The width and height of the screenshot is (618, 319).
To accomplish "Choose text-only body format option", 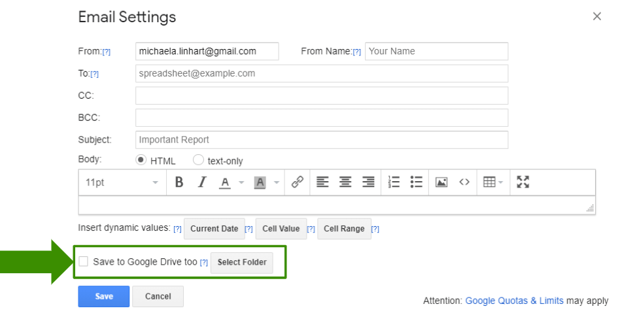I will click(198, 160).
